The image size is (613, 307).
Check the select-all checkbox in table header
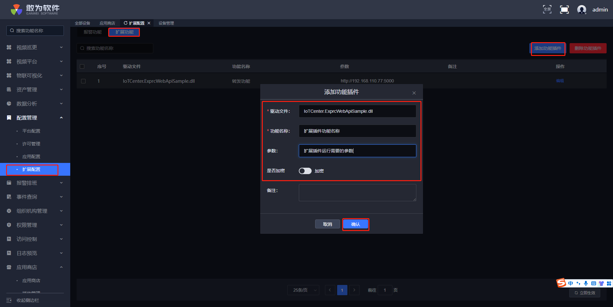(82, 66)
